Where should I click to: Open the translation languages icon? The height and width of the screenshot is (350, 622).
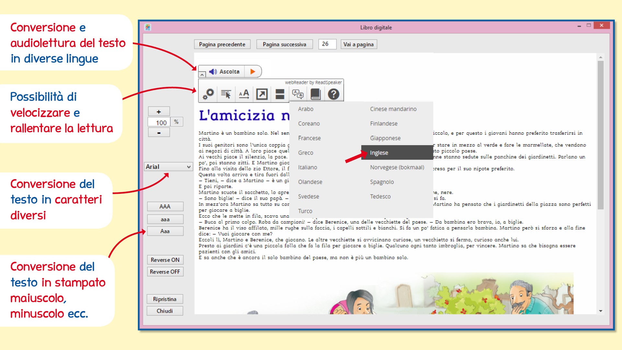pos(298,94)
